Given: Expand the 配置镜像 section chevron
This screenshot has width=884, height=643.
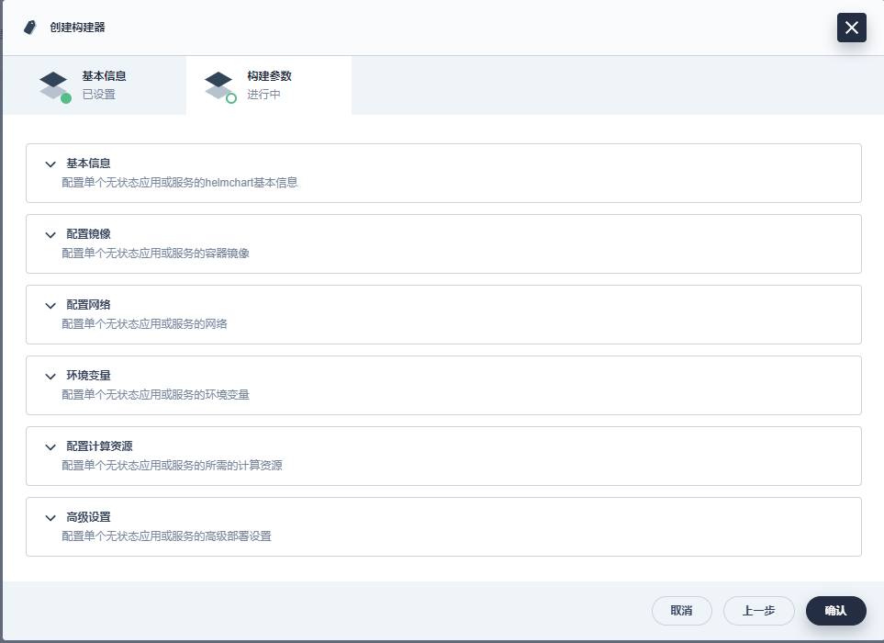Looking at the screenshot, I should coord(50,235).
